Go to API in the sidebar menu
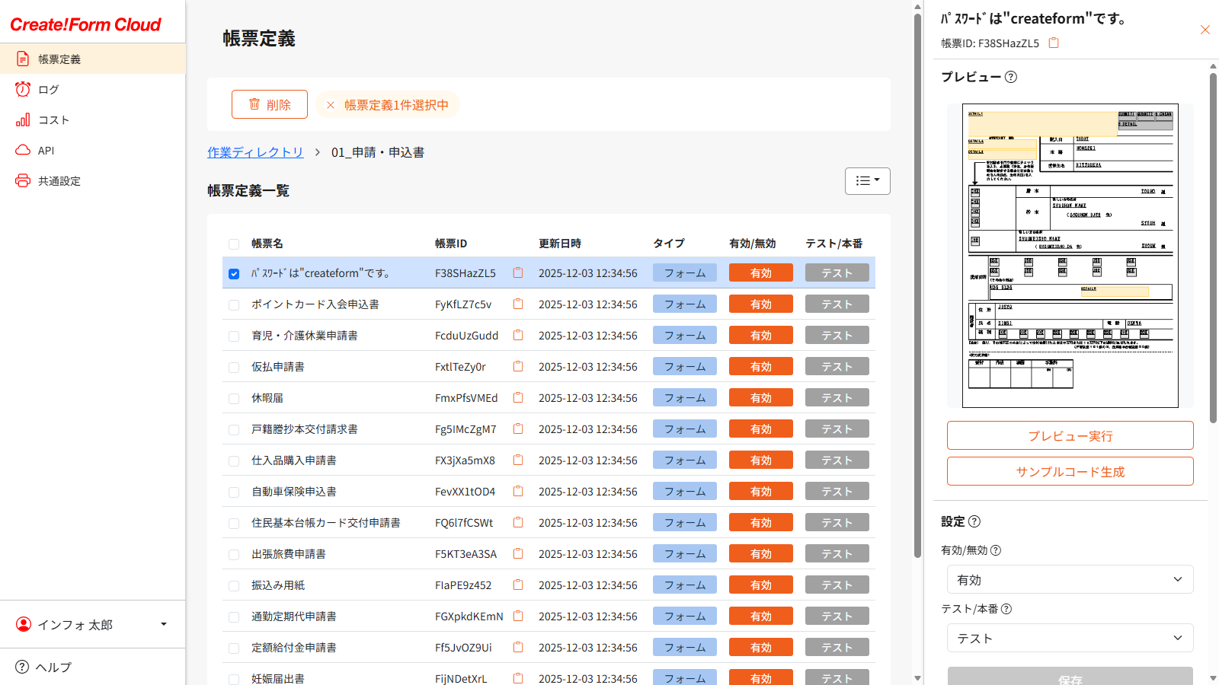The height and width of the screenshot is (685, 1219). pos(46,151)
